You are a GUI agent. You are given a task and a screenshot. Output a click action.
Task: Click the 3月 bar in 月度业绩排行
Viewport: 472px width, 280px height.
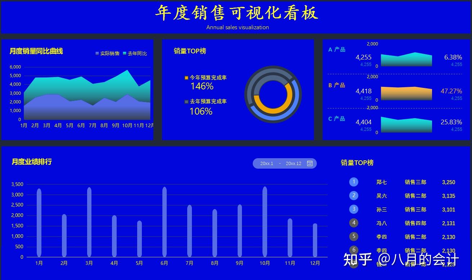(x=89, y=222)
